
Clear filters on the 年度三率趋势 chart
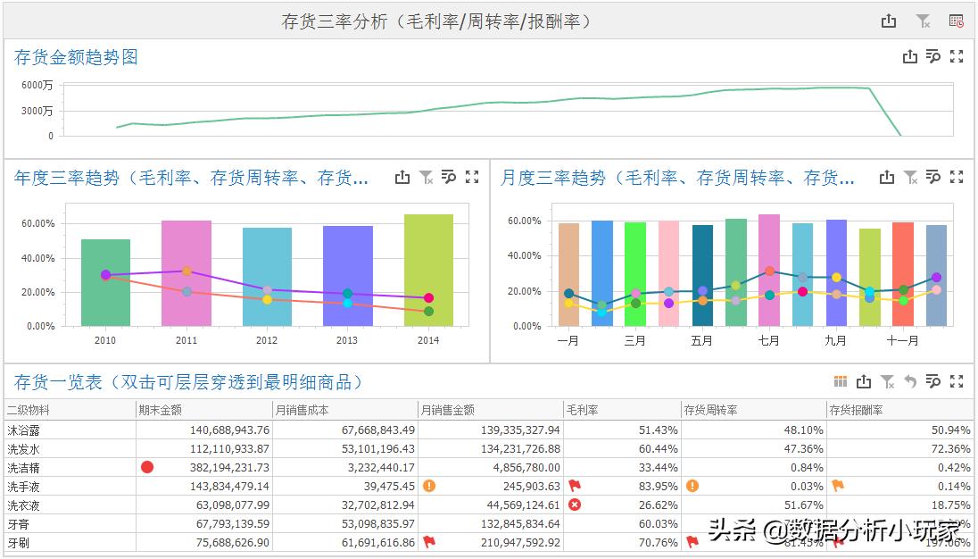pyautogui.click(x=426, y=177)
